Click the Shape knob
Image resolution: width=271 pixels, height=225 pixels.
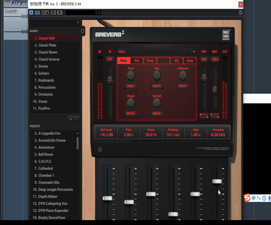click(x=131, y=103)
